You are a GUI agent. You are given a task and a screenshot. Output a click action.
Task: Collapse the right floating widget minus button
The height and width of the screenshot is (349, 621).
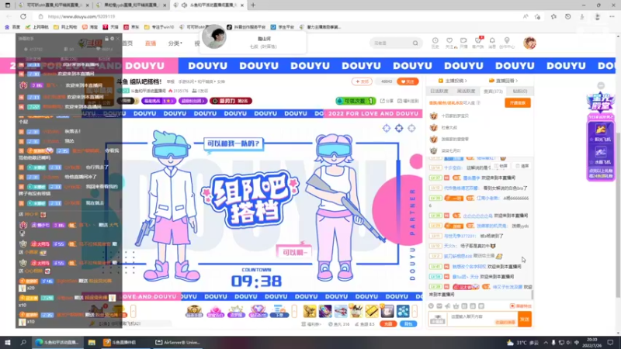coord(601,85)
